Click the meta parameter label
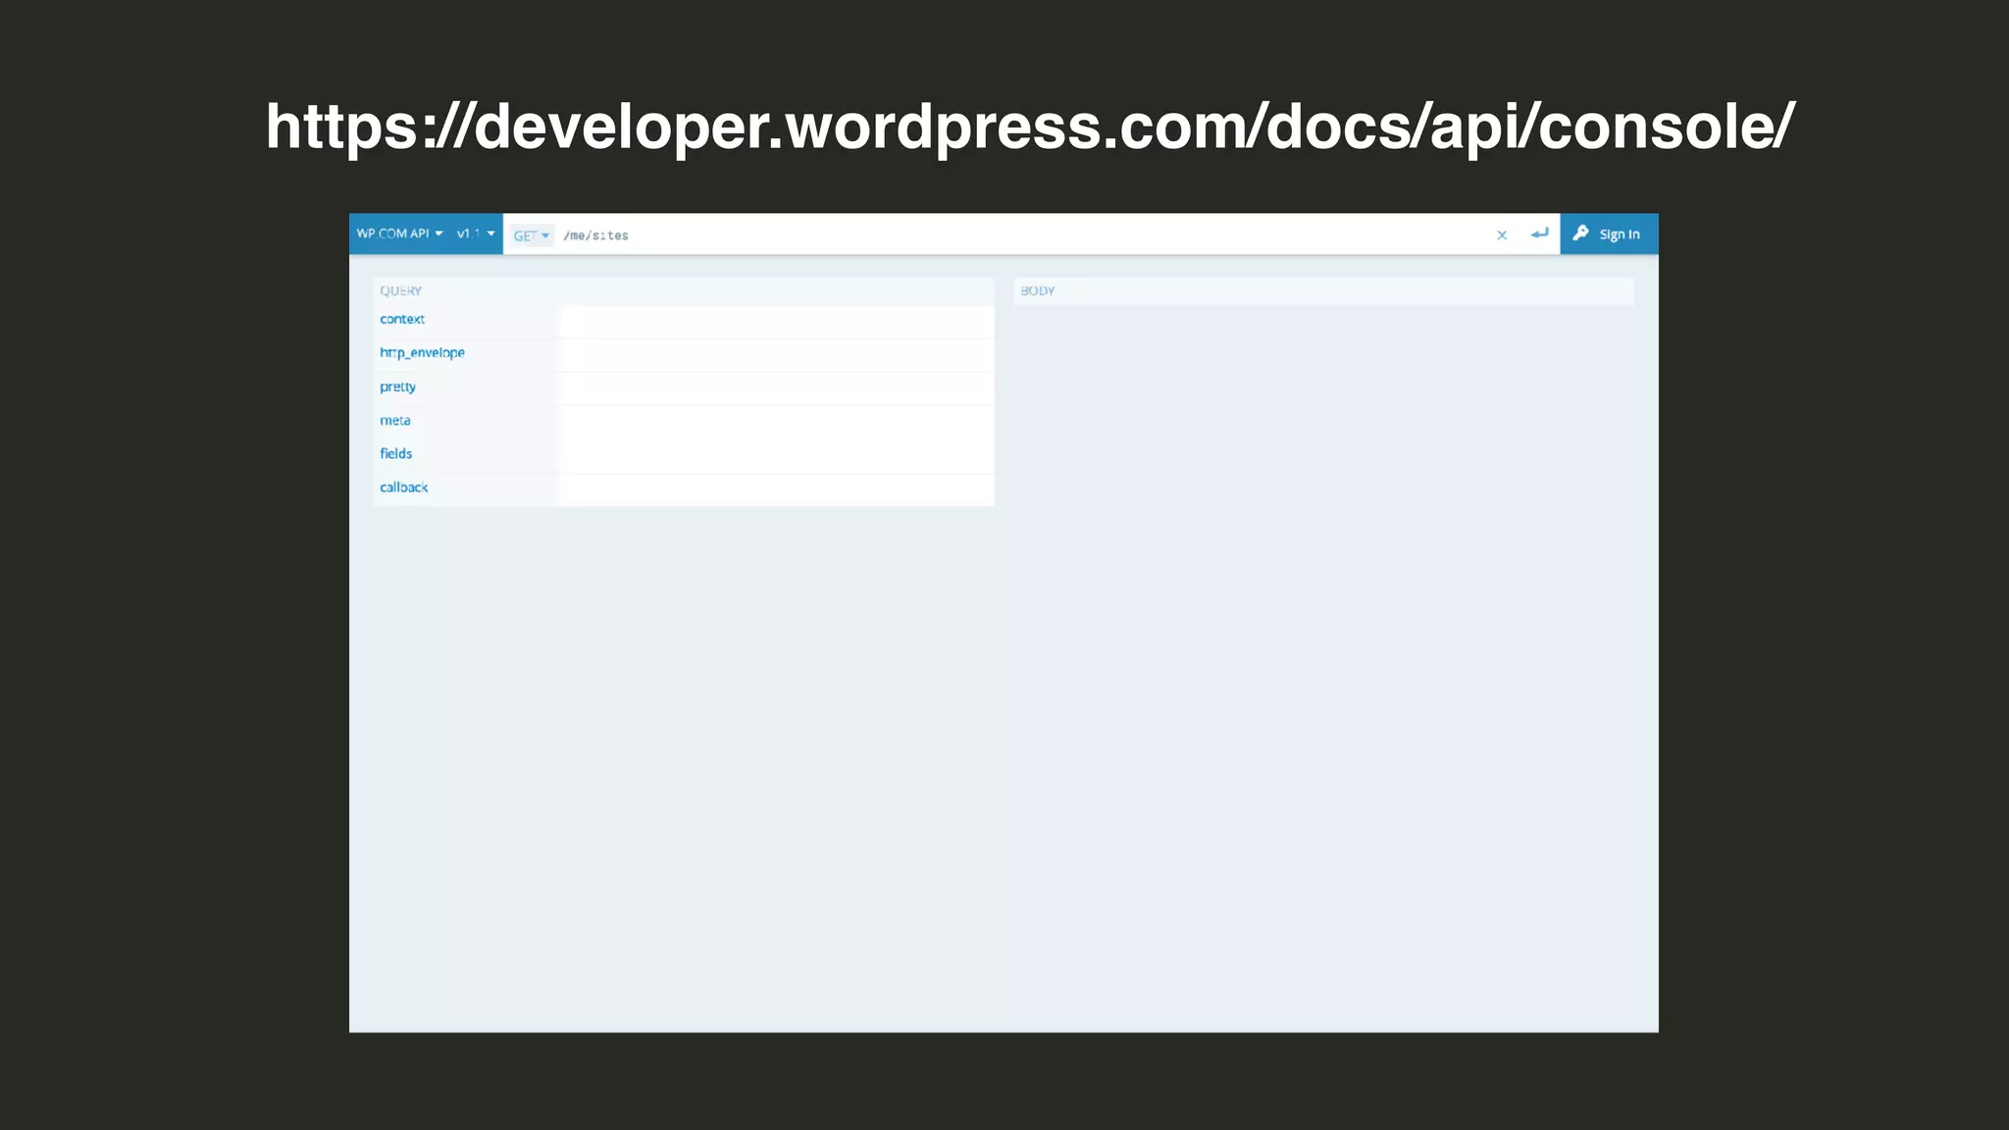Image resolution: width=2009 pixels, height=1130 pixels. 395,421
